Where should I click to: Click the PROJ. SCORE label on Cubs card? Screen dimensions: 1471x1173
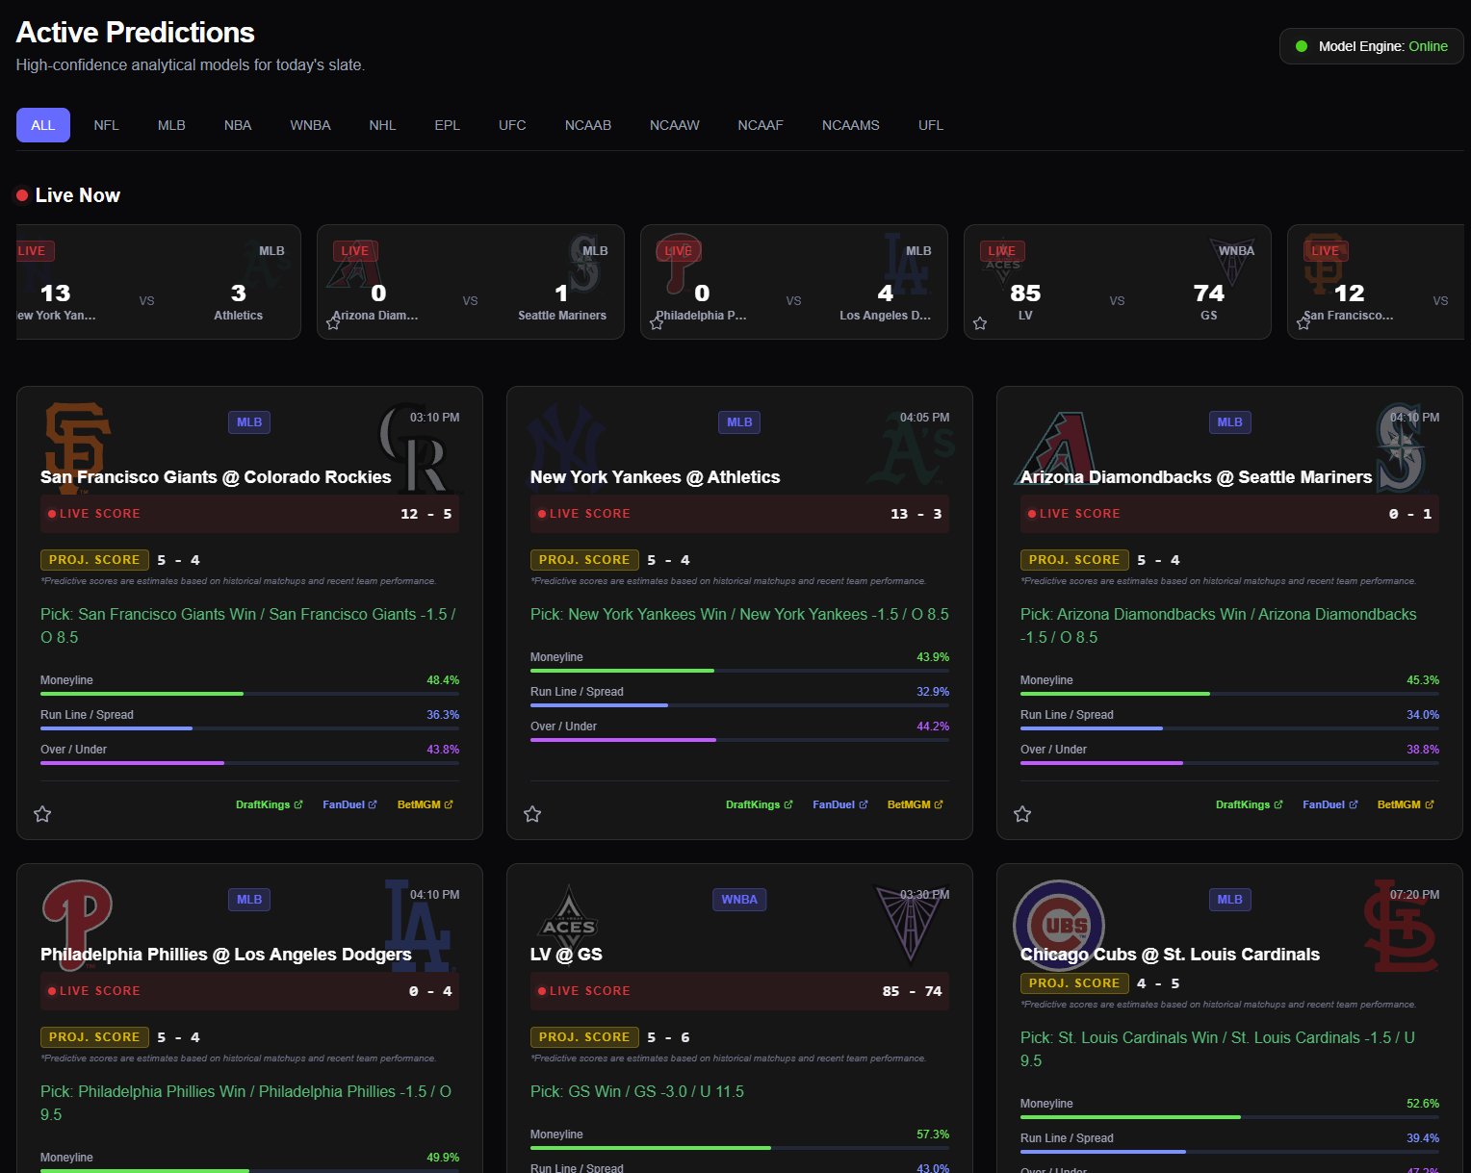point(1074,983)
